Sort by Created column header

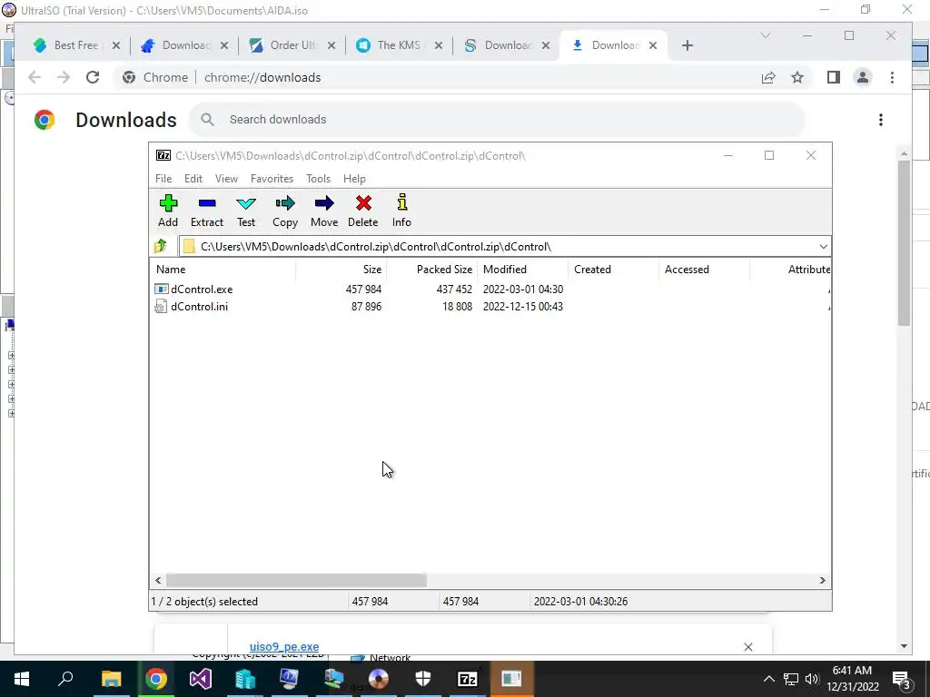pyautogui.click(x=613, y=269)
